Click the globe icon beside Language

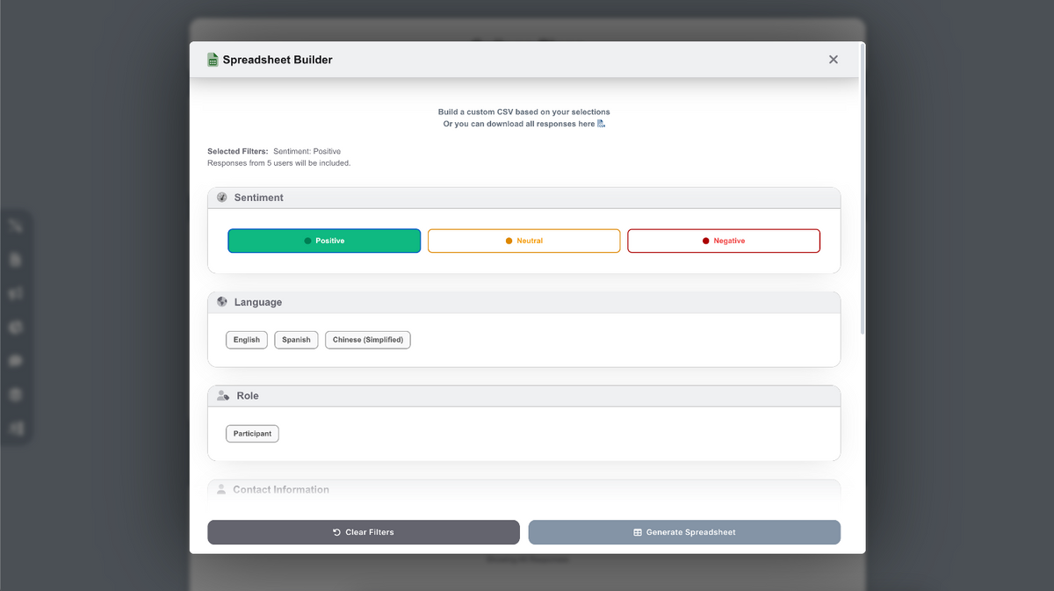pyautogui.click(x=221, y=301)
